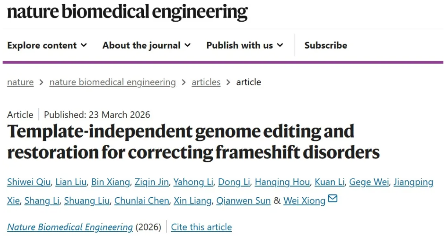Screen dimensions: 446x236
Task: Click corresponding author Wei Xiong
Action: pos(304,201)
